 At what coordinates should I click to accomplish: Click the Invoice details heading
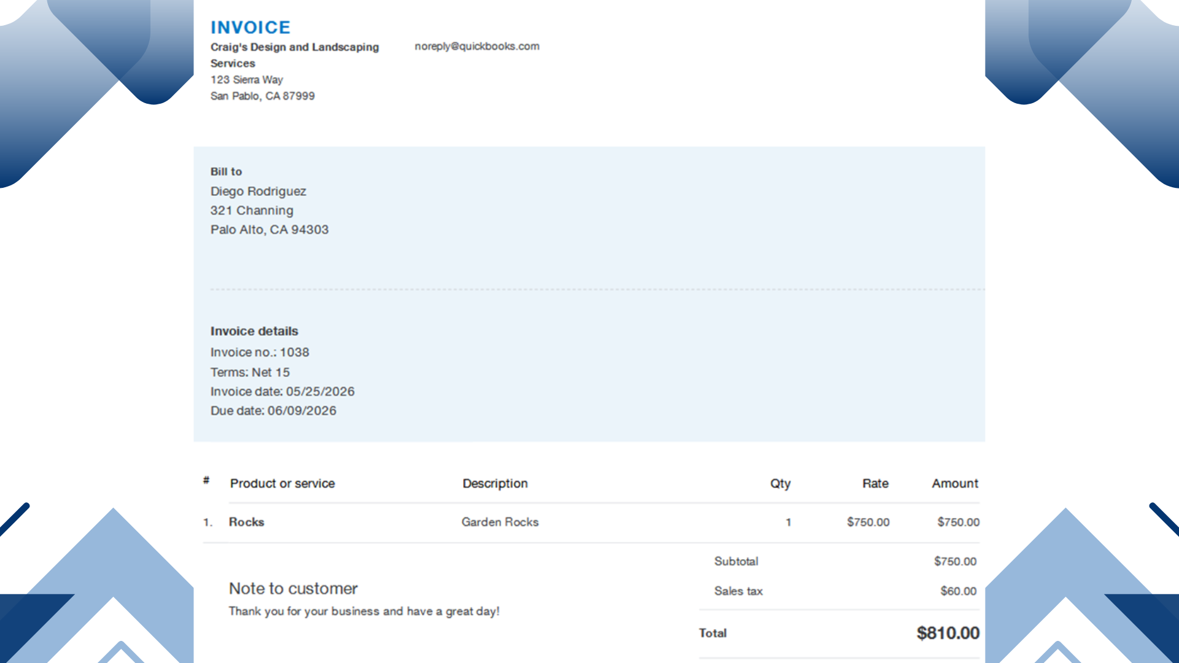tap(254, 331)
